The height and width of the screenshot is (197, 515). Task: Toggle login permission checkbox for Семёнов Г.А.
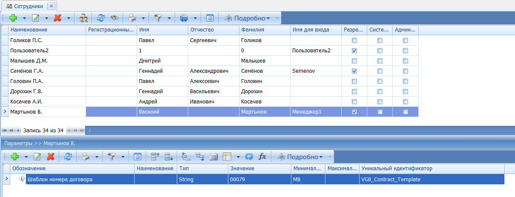point(354,71)
